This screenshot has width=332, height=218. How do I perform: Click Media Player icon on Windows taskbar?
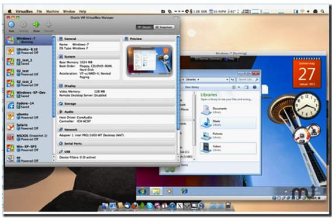click(170, 191)
